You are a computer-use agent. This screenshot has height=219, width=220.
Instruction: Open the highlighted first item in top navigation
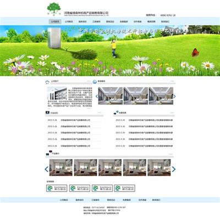click(55, 22)
